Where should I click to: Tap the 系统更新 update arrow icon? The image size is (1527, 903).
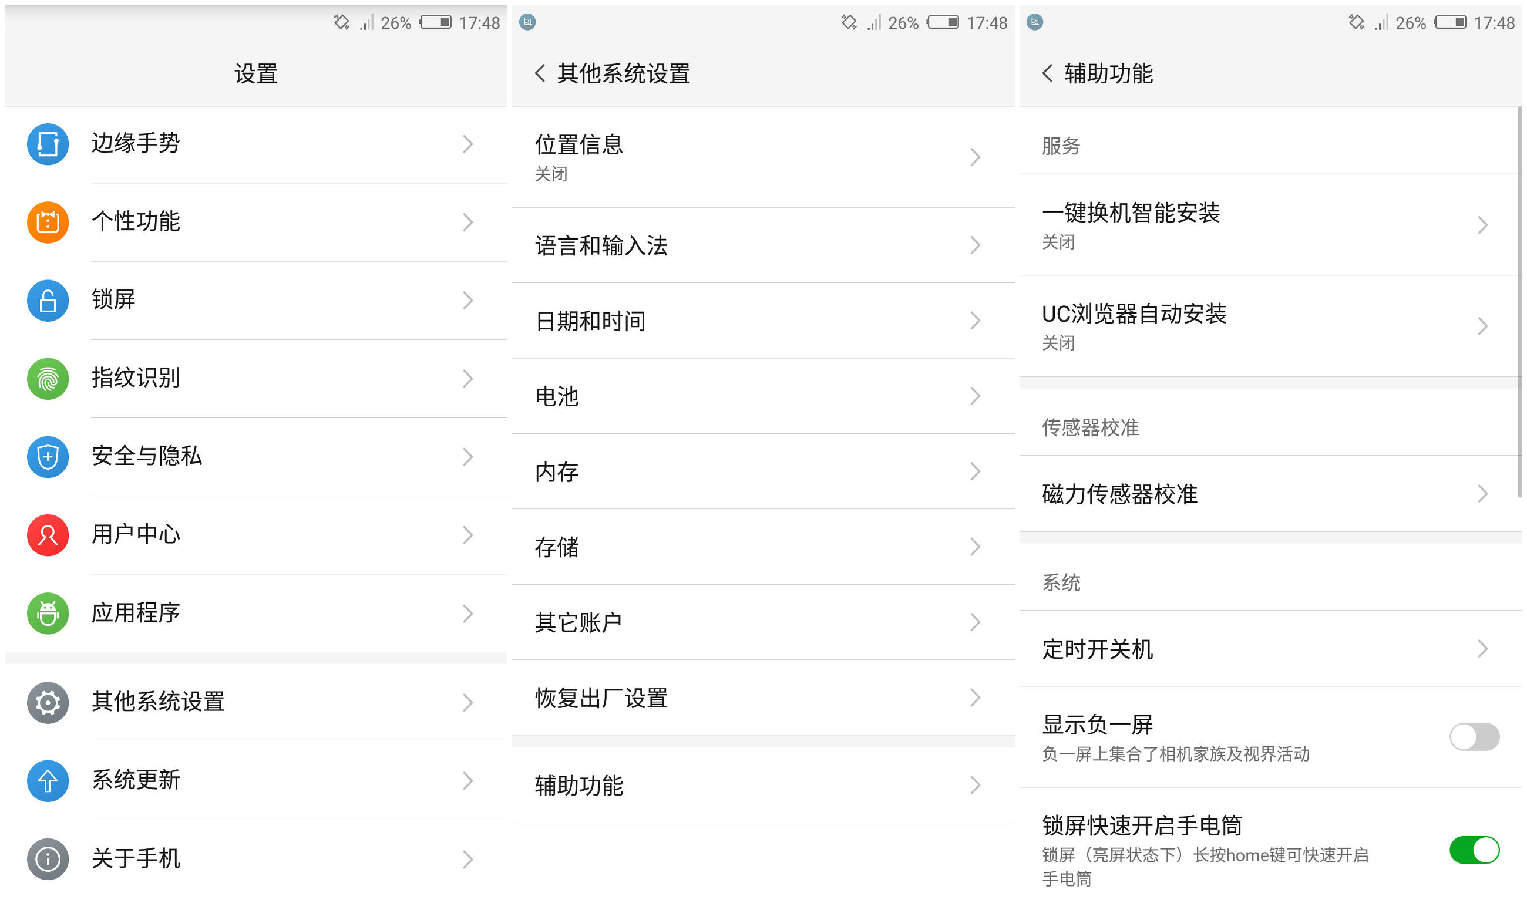point(48,781)
